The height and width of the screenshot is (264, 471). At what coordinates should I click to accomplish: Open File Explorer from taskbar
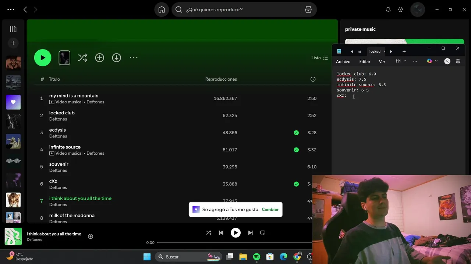click(x=243, y=257)
